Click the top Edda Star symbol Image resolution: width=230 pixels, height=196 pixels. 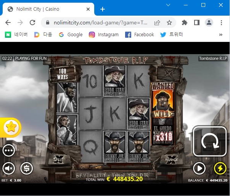[x=114, y=81]
